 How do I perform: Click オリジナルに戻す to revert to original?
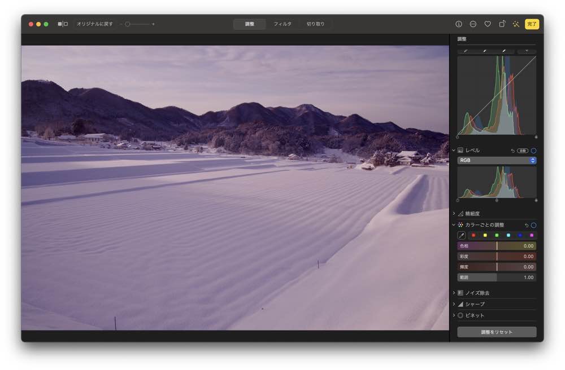(95, 24)
